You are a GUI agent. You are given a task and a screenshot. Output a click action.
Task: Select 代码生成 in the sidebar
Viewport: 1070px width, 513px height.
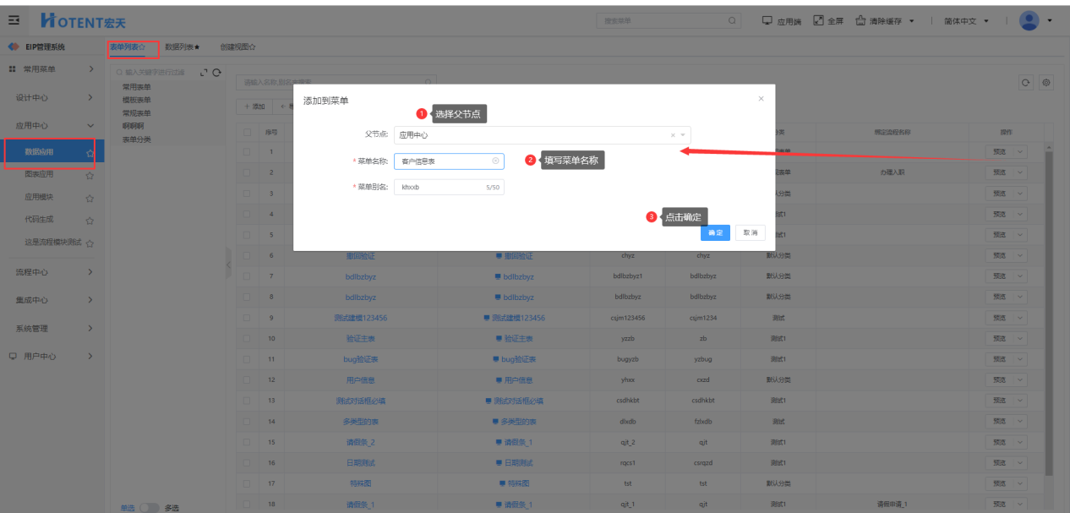40,220
